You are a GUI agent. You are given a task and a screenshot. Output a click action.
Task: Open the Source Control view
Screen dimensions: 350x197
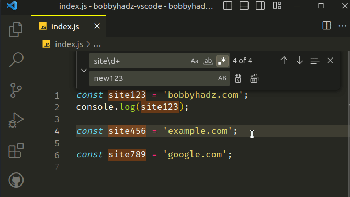(x=16, y=90)
